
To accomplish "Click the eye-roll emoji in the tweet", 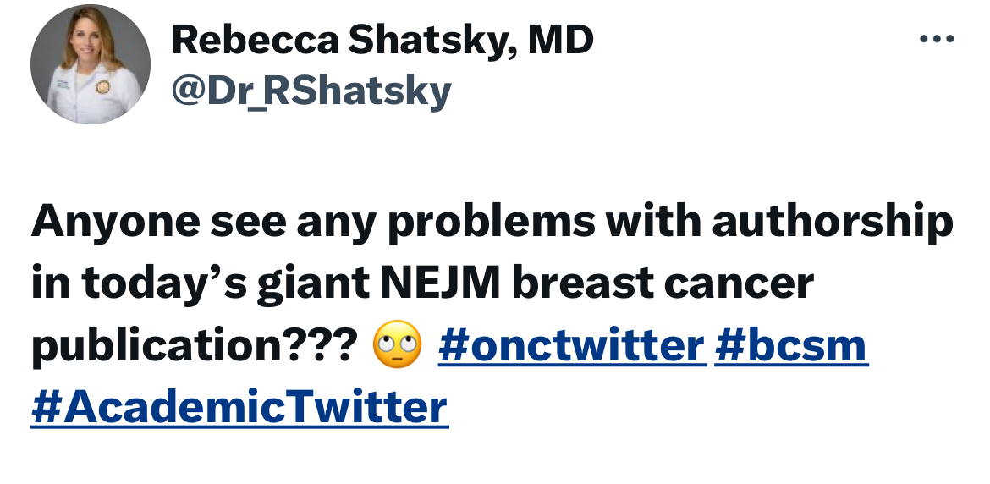I will 397,344.
